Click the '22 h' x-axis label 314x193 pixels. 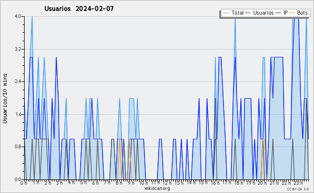point(286,183)
